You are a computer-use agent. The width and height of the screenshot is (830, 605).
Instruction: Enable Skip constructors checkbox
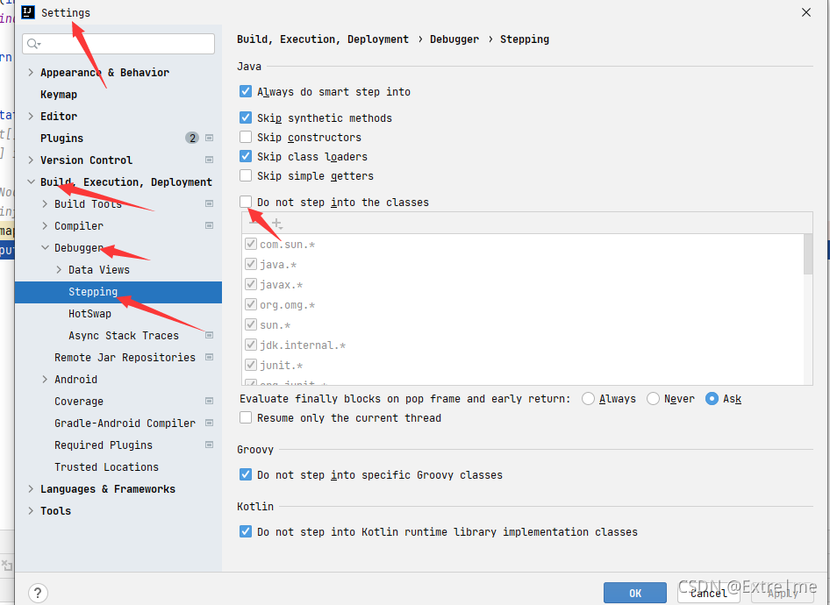(246, 137)
